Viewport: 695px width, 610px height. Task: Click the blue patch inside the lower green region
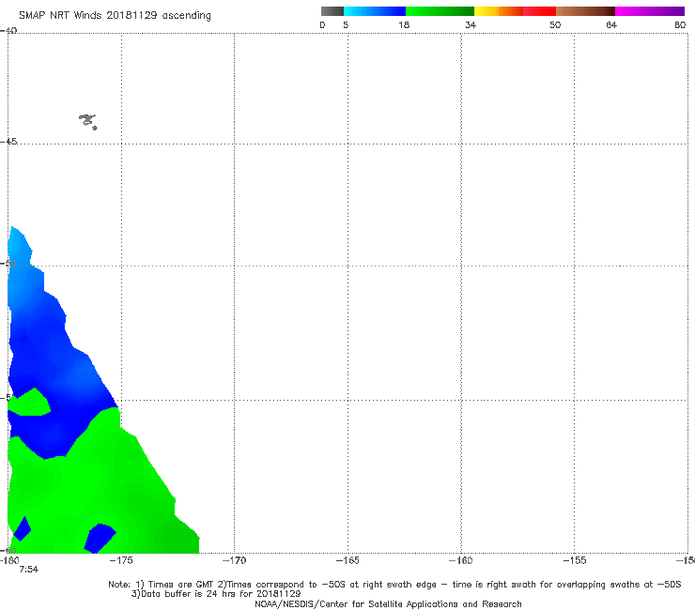point(100,538)
